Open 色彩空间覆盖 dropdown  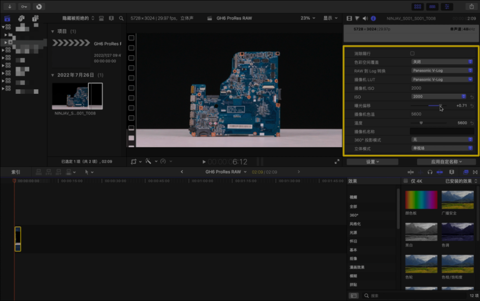(442, 62)
